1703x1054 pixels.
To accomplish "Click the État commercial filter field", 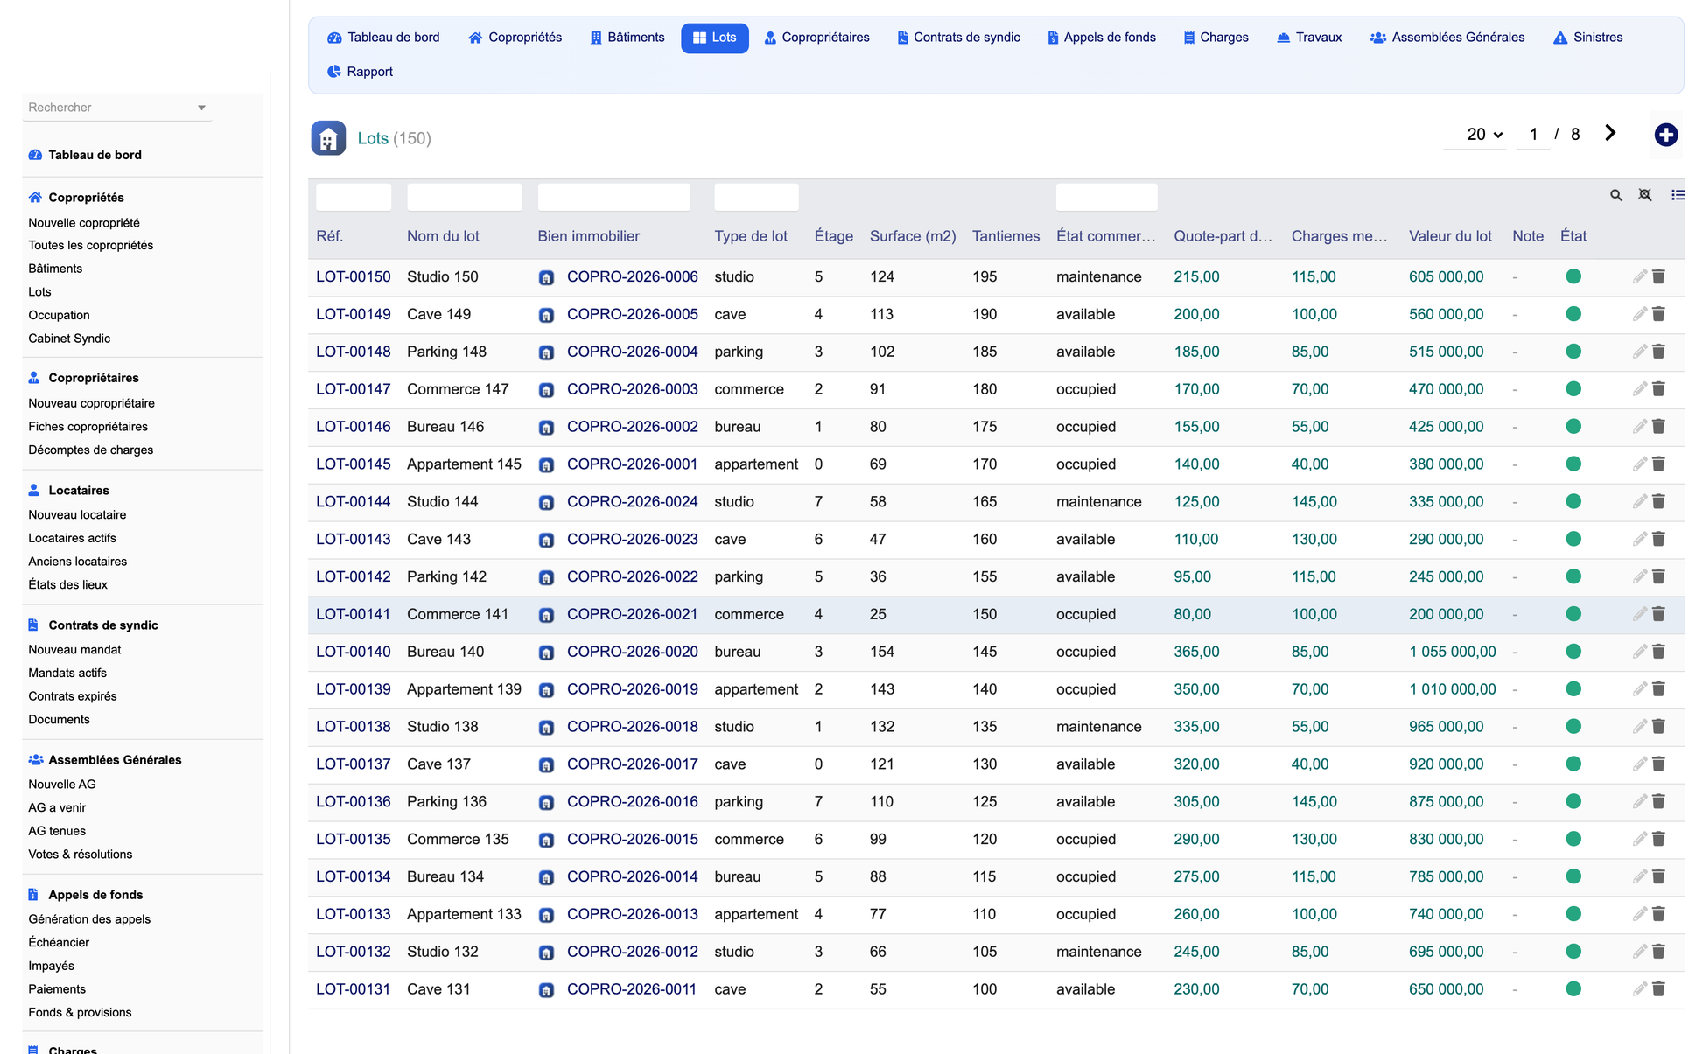I will pyautogui.click(x=1107, y=197).
